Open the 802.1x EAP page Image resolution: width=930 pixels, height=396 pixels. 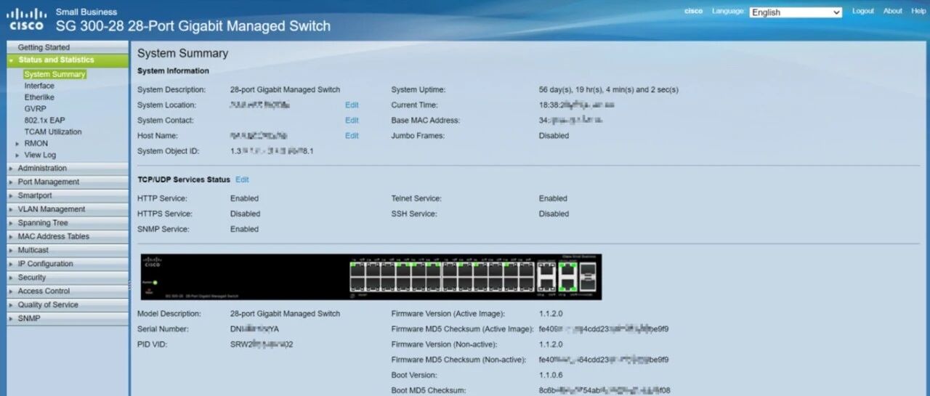(x=44, y=121)
